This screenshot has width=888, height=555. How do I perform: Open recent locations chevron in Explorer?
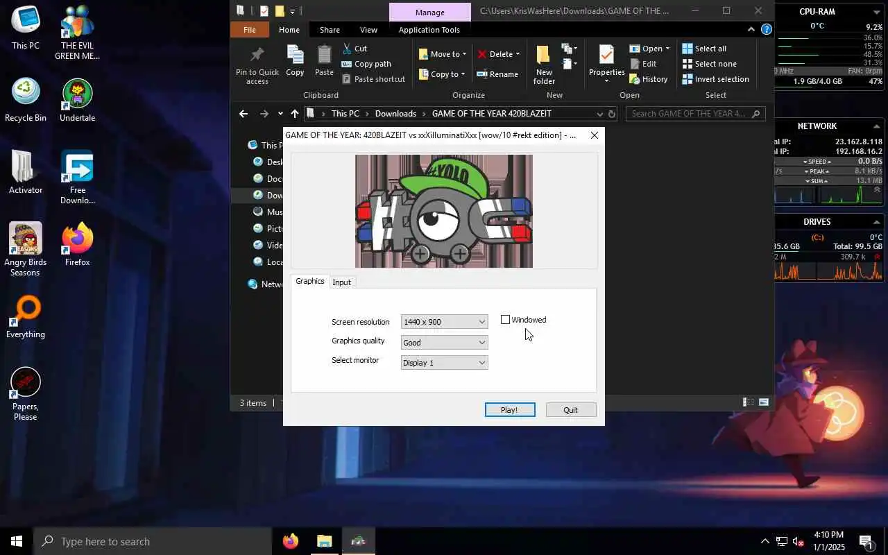pos(280,114)
